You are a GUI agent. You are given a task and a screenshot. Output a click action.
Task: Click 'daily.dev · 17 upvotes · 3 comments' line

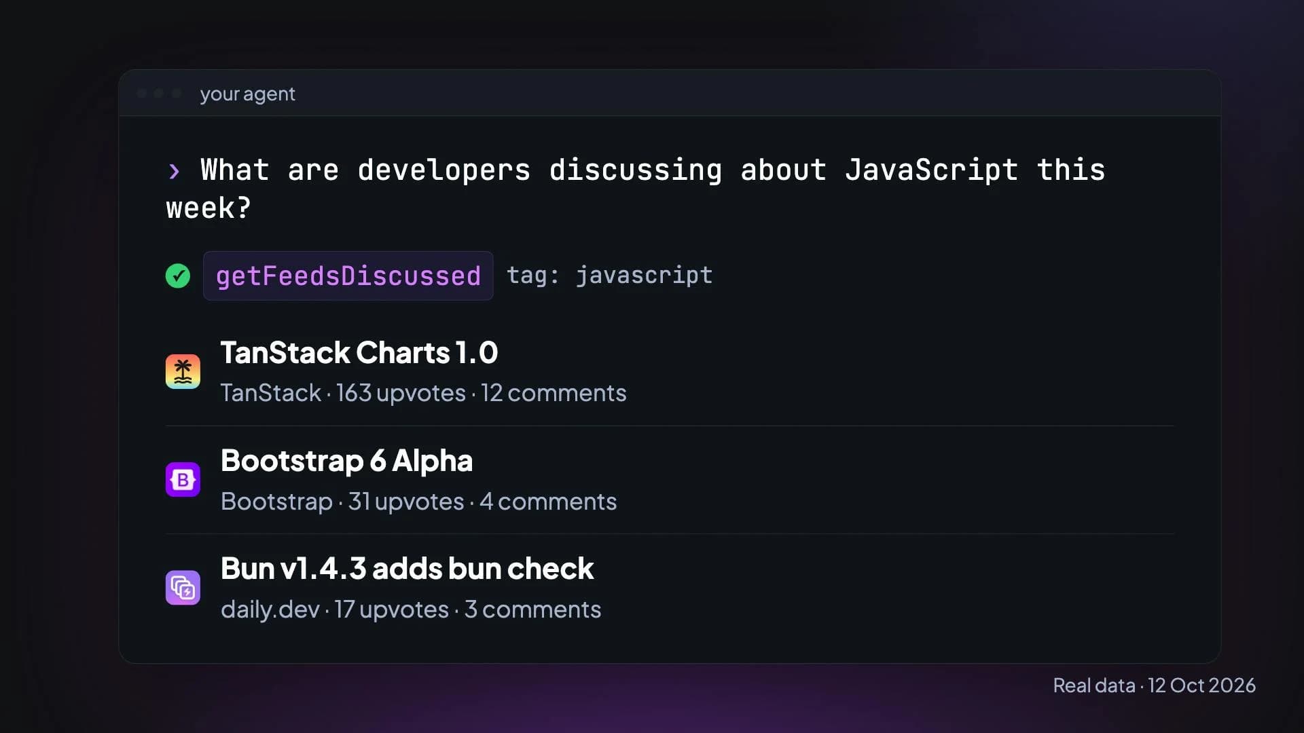pyautogui.click(x=411, y=609)
